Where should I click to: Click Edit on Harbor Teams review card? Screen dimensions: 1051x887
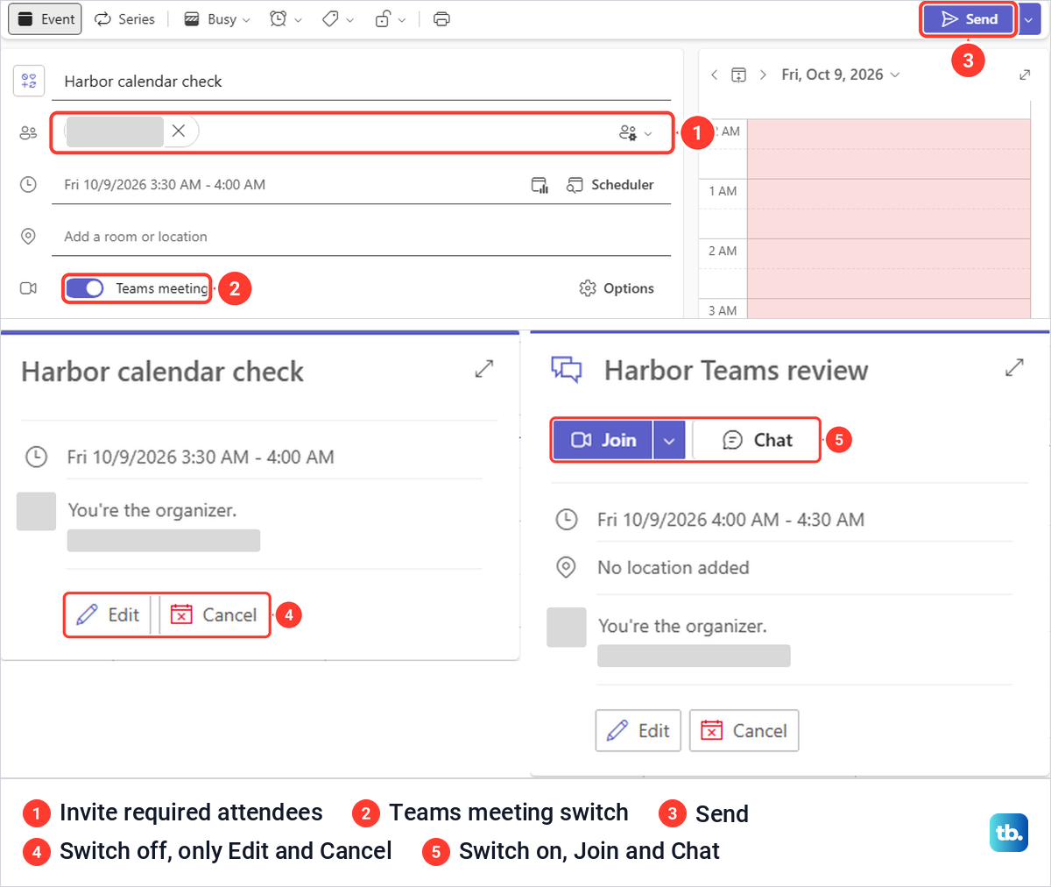(638, 731)
